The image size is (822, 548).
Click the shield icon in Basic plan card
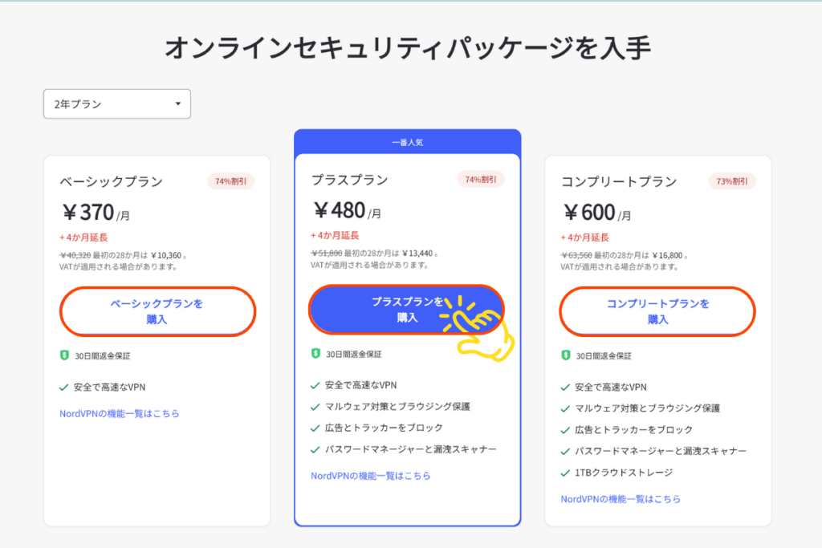65,355
